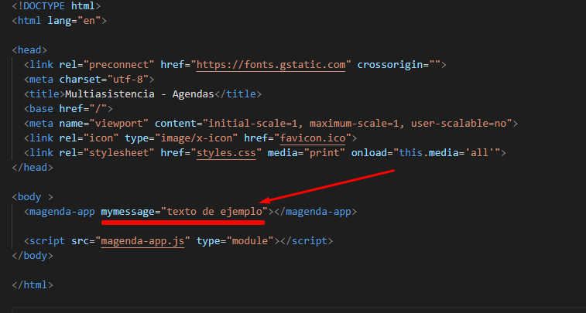586x313 pixels.
Task: Click the mymessage attribute name
Action: coord(129,211)
